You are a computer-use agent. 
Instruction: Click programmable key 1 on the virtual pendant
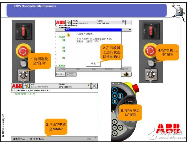[115, 90]
